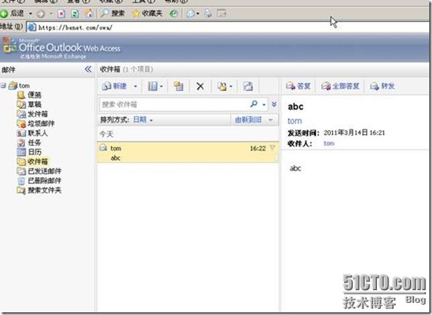Click the IE Mail icon
The image size is (432, 315).
pyautogui.click(x=191, y=13)
